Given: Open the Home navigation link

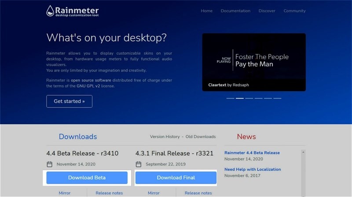Looking at the screenshot, I should tap(206, 11).
